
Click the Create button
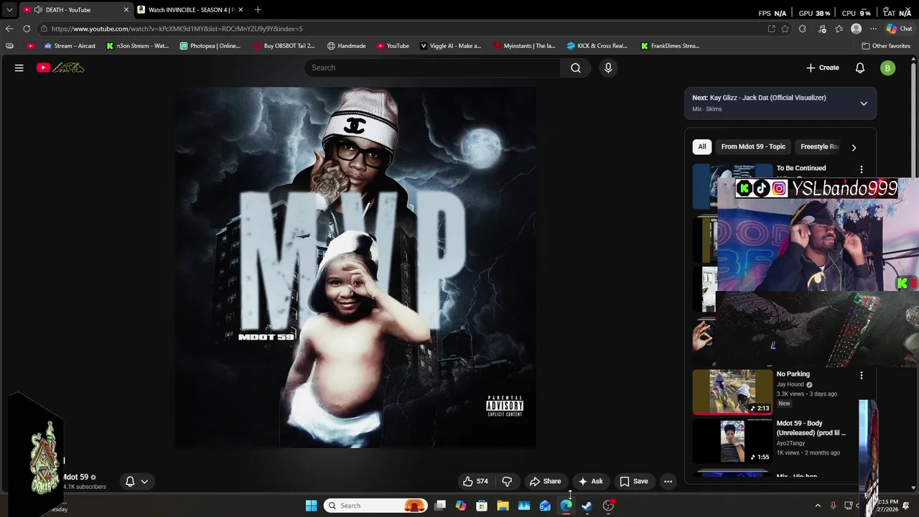[823, 67]
